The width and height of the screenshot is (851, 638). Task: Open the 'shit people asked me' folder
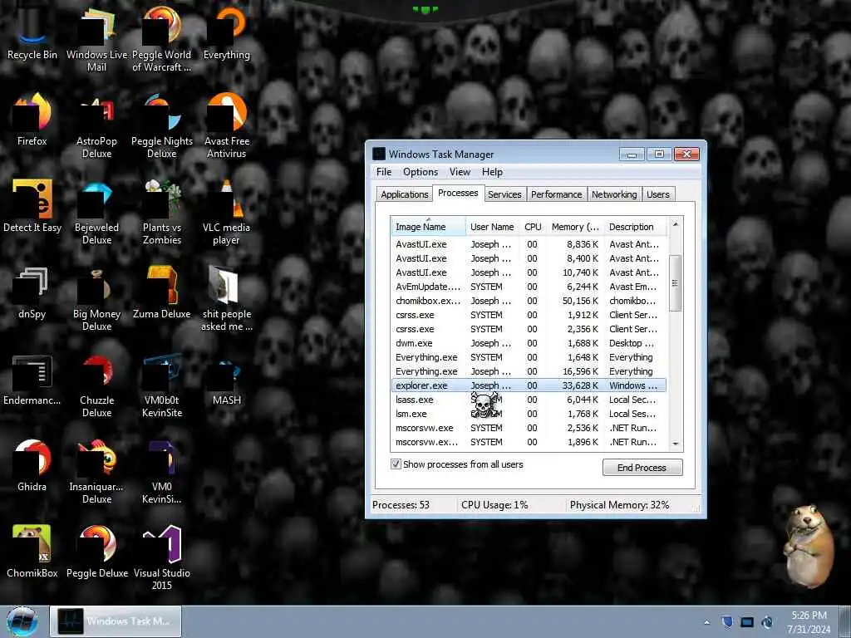[x=226, y=297]
